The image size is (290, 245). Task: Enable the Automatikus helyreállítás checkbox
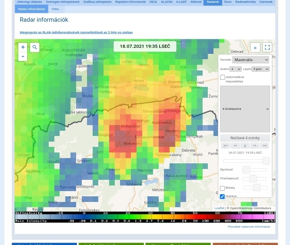coord(222,77)
